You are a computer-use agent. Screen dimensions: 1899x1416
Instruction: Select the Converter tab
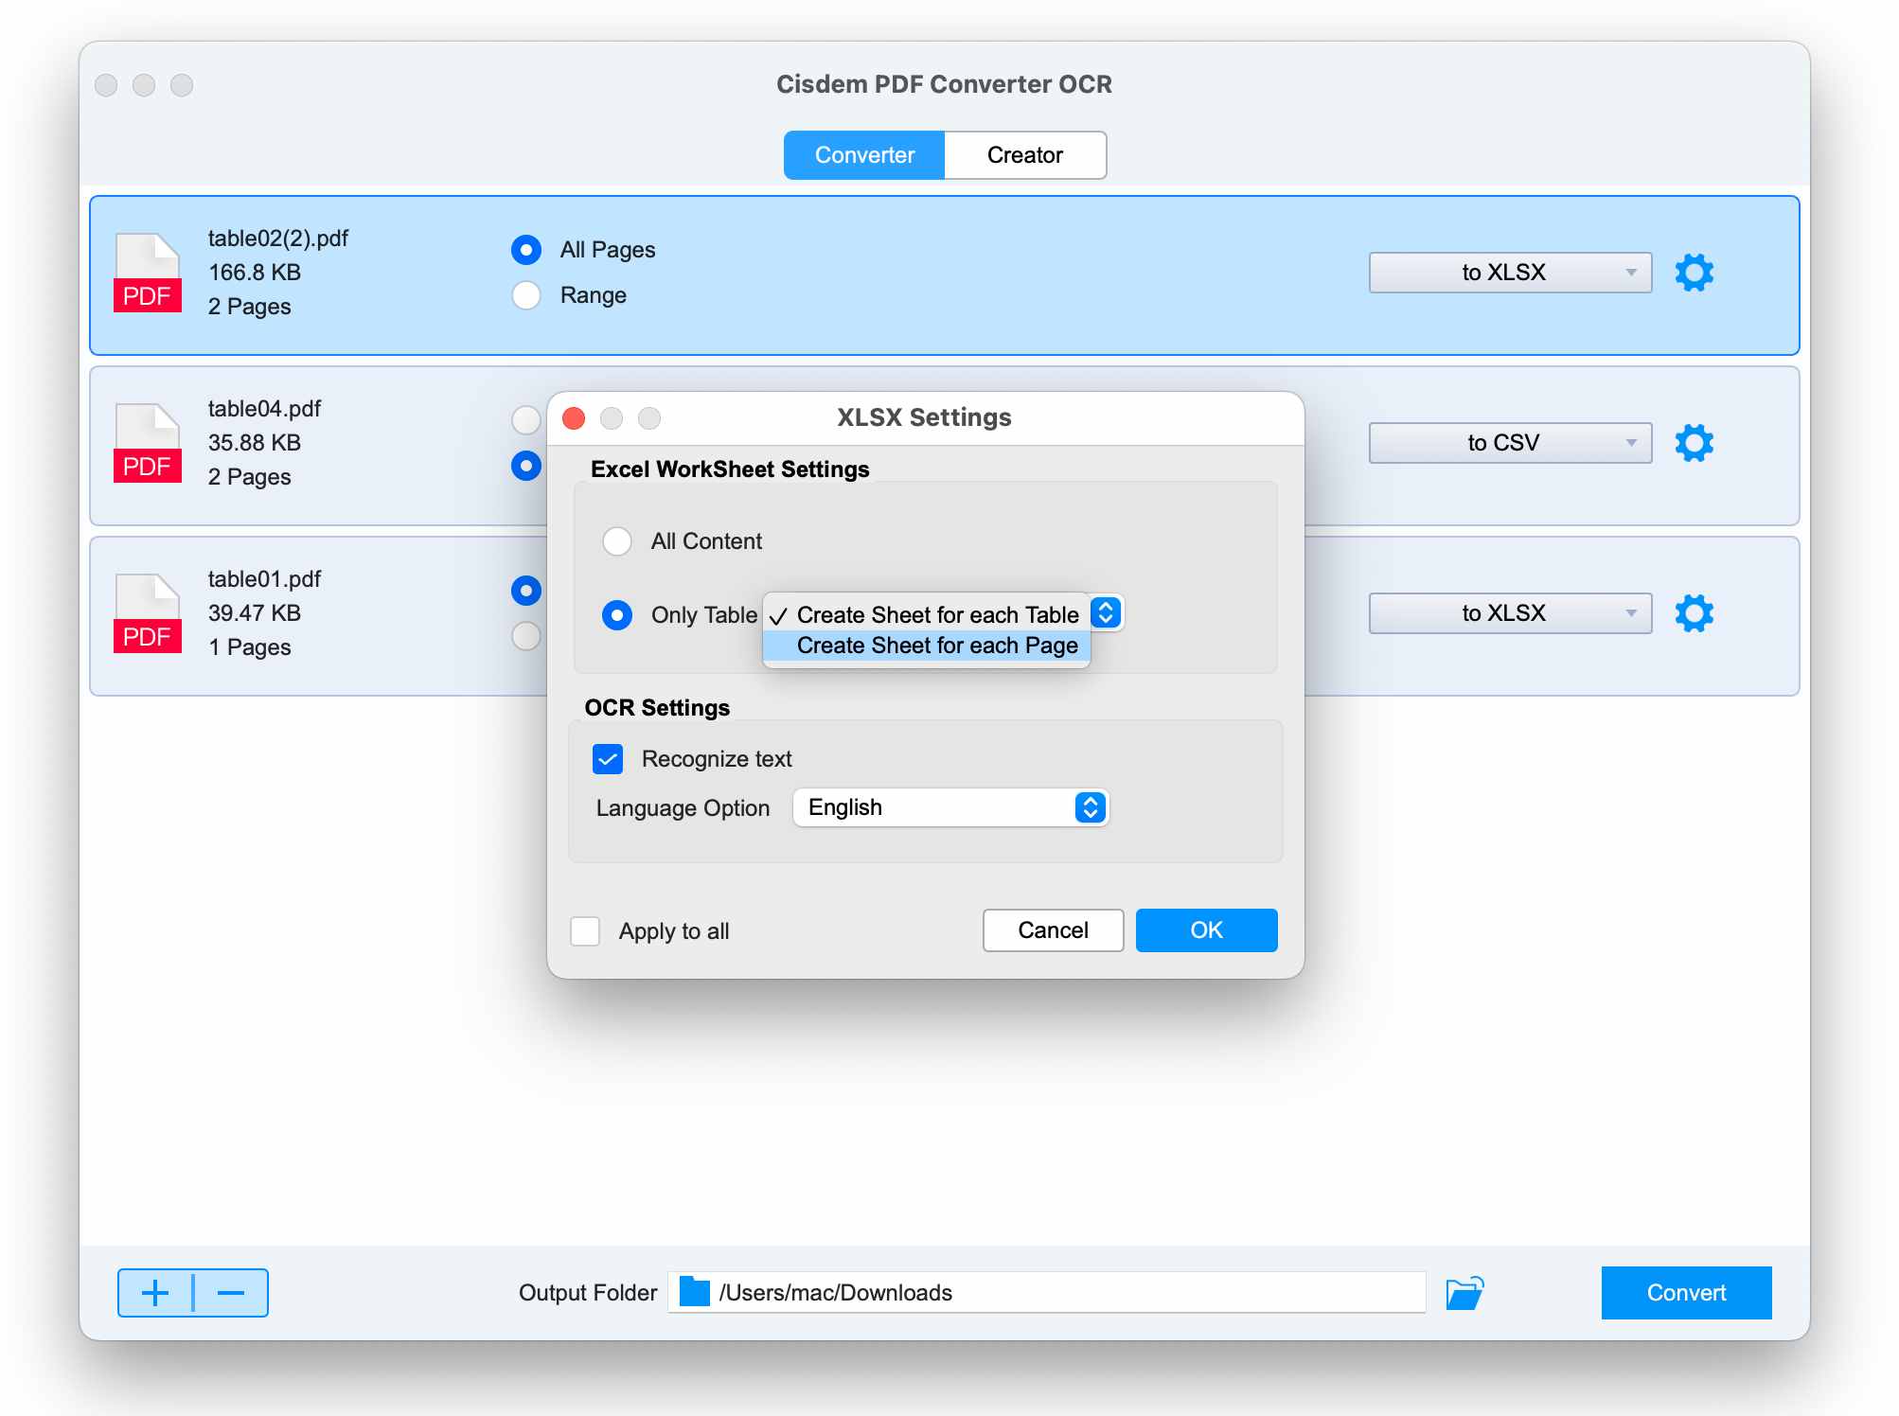pyautogui.click(x=863, y=154)
